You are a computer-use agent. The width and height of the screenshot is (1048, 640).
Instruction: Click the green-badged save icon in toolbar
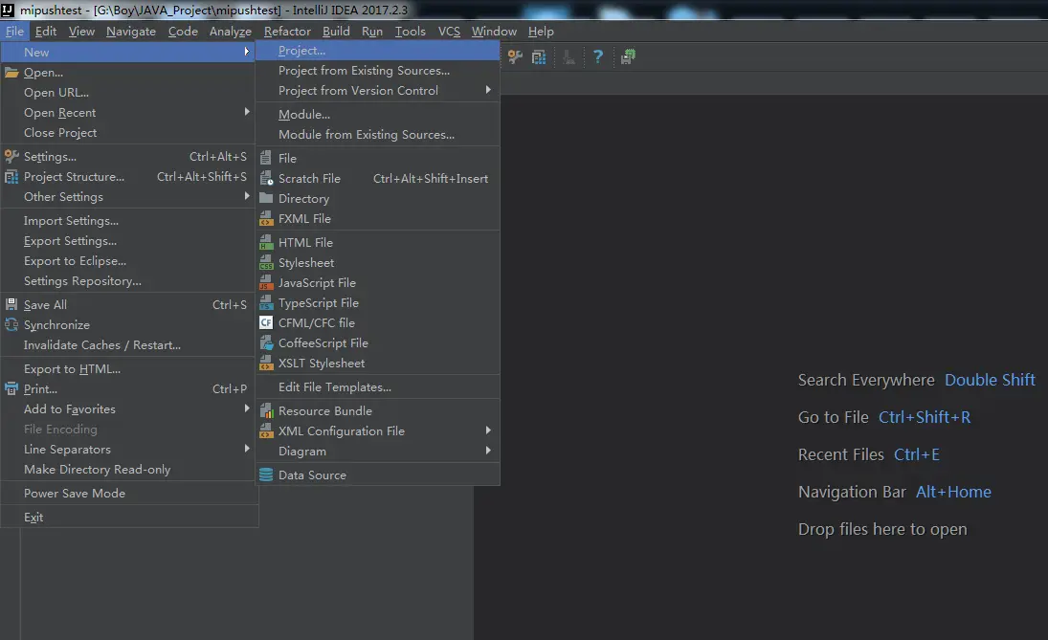(628, 56)
